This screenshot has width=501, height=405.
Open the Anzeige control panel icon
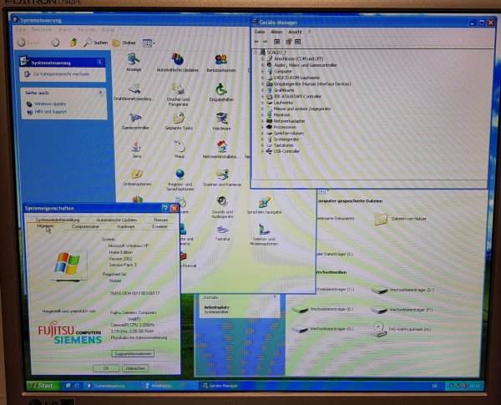pyautogui.click(x=134, y=62)
